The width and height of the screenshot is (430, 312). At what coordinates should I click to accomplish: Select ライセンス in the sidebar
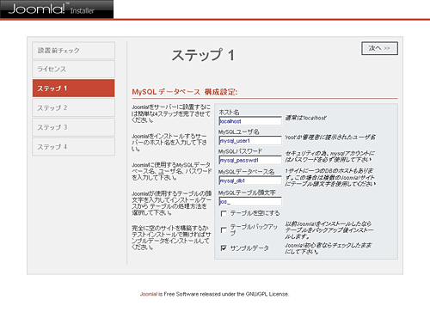[x=74, y=69]
